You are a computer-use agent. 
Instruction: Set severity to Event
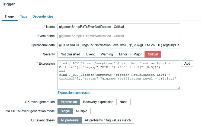(90, 54)
